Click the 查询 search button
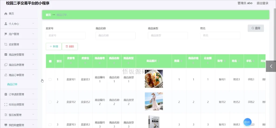 click(x=256, y=28)
